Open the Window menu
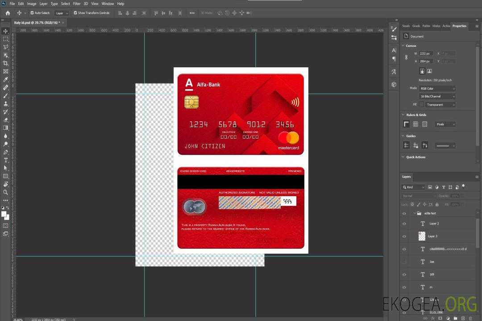This screenshot has width=482, height=321. tap(108, 4)
